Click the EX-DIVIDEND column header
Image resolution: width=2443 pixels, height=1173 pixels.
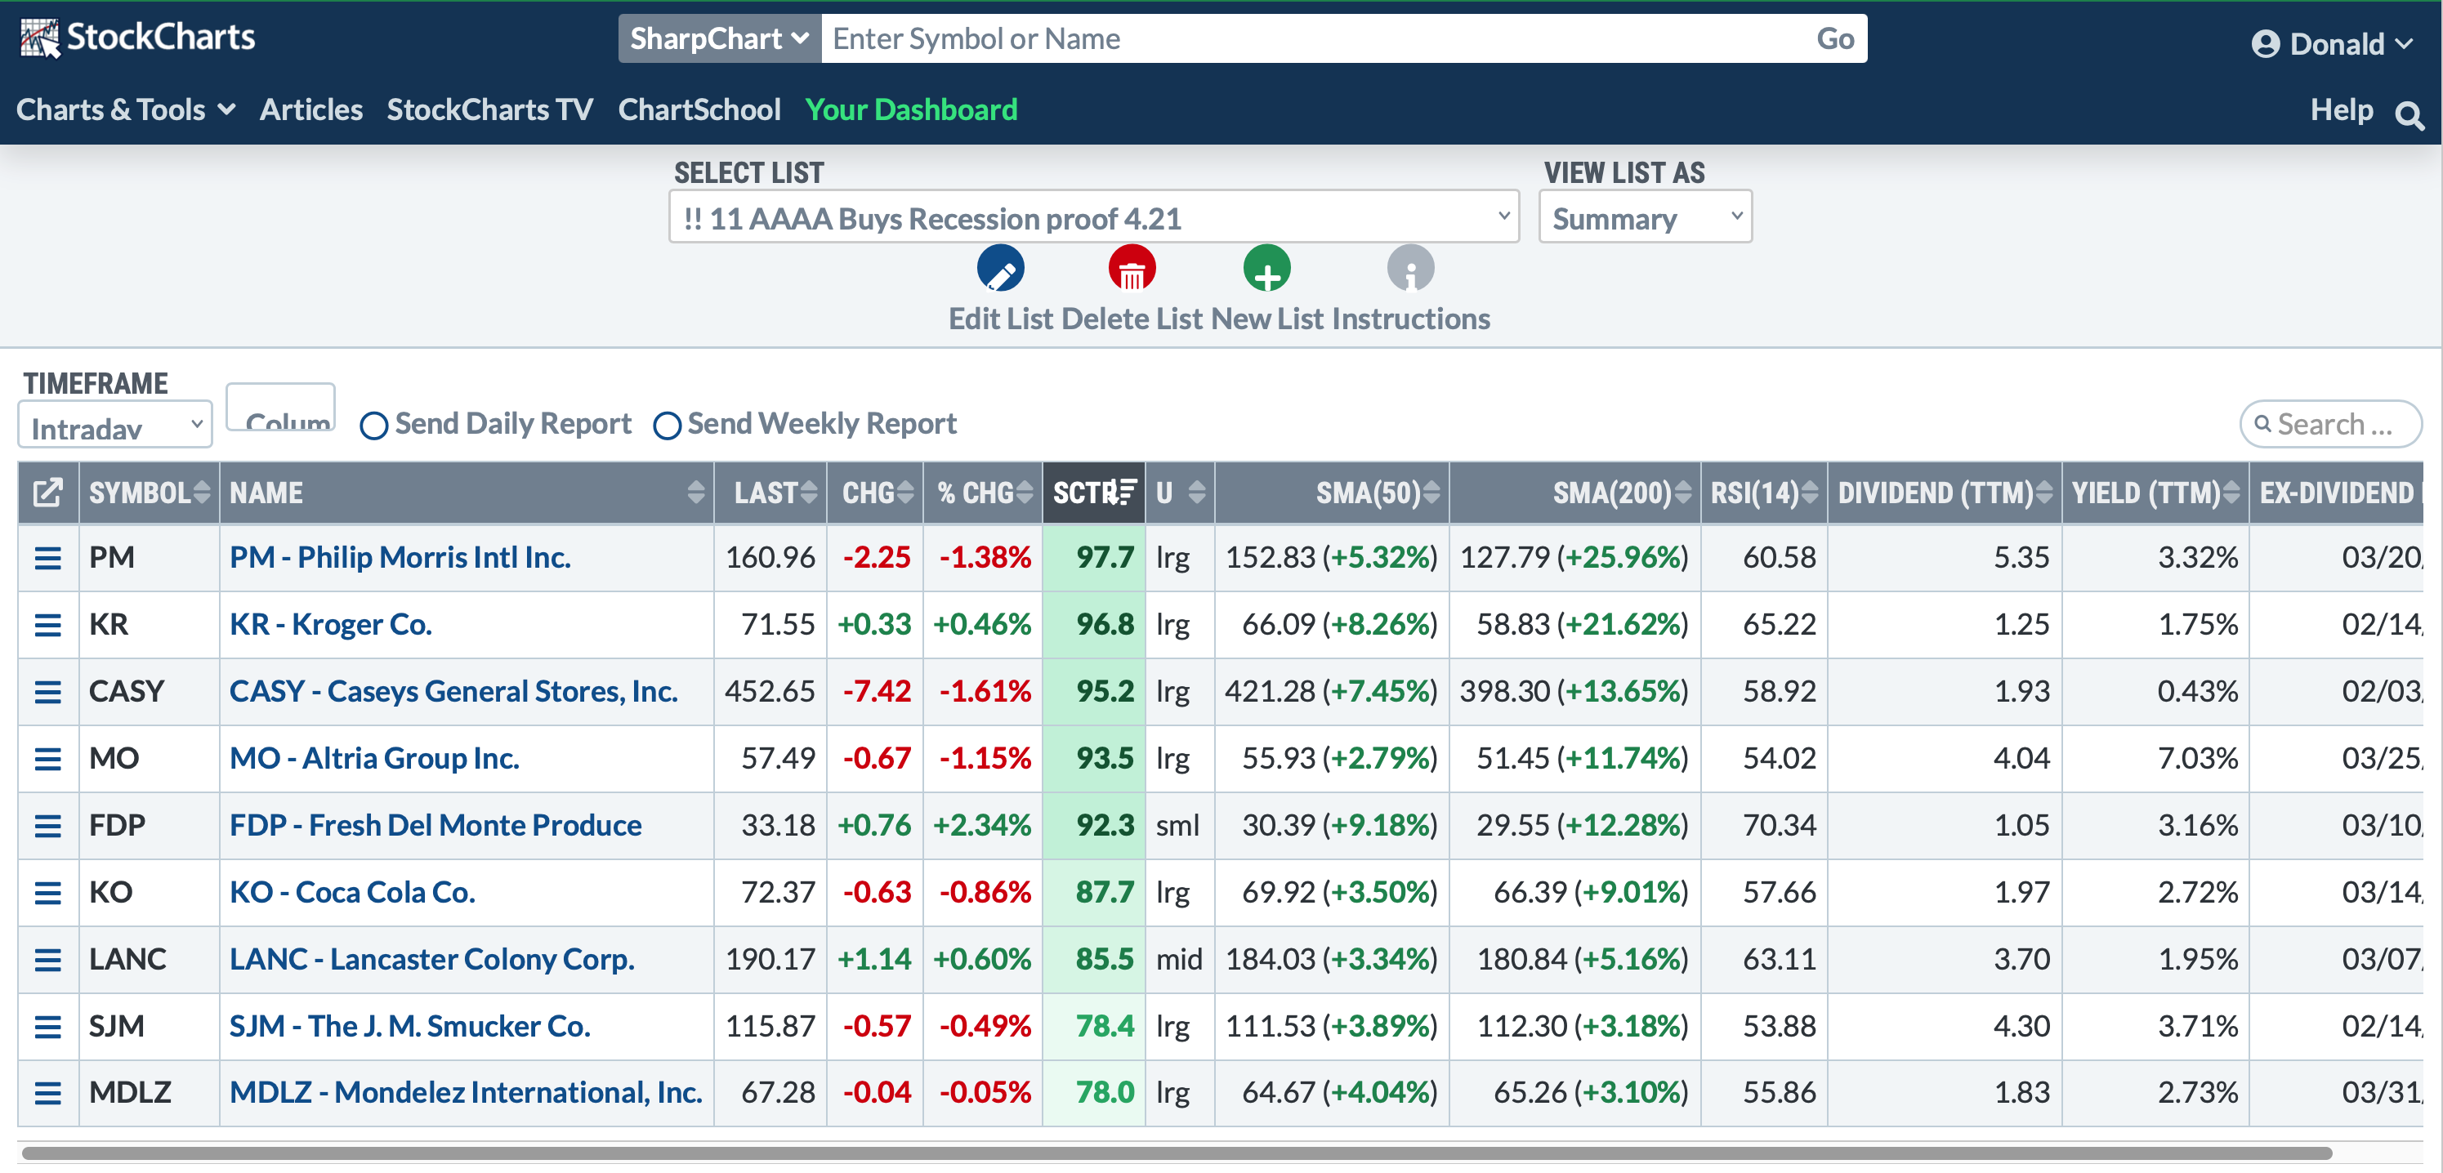(2336, 492)
